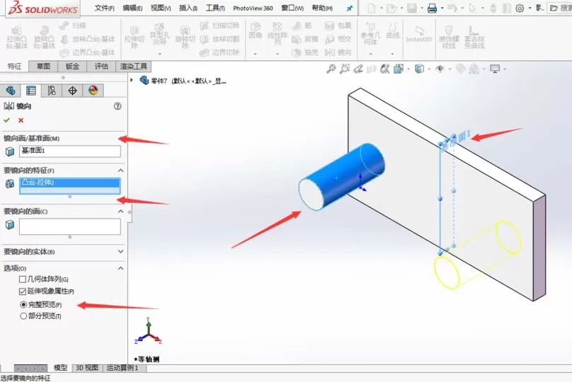The width and height of the screenshot is (572, 382).
Task: Open the Display Style dropdown arrow
Action: (x=429, y=69)
